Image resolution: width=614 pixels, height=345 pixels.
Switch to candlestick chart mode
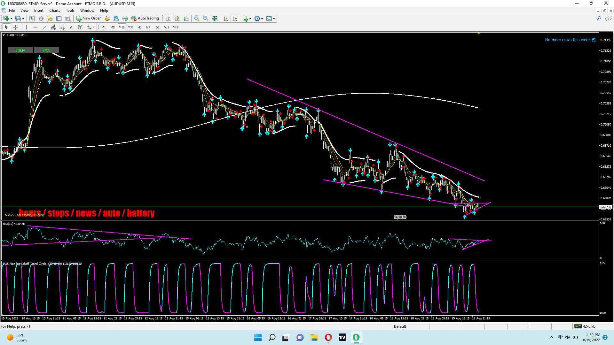coord(177,19)
